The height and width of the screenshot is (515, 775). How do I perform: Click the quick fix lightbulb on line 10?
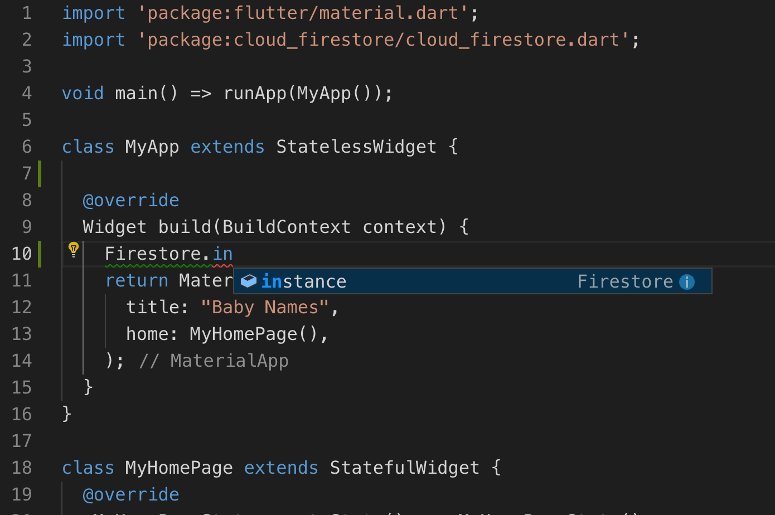pyautogui.click(x=73, y=249)
